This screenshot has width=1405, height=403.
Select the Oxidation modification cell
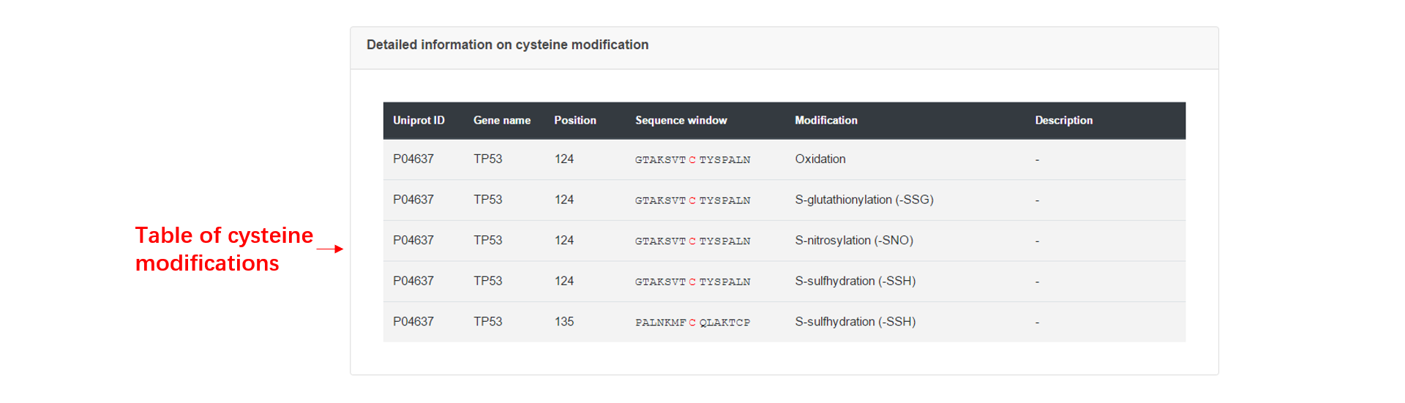pyautogui.click(x=820, y=159)
